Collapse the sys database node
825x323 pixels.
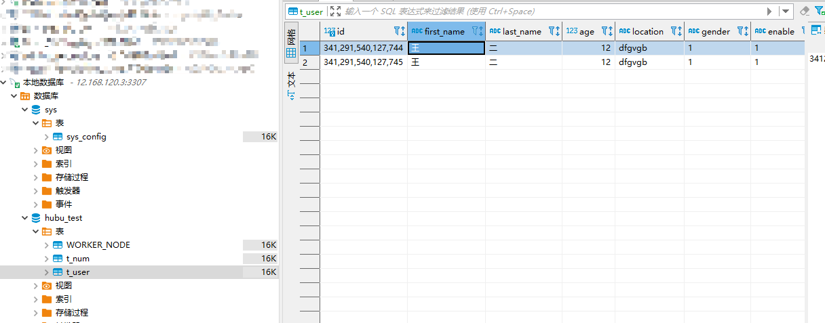tap(25, 110)
